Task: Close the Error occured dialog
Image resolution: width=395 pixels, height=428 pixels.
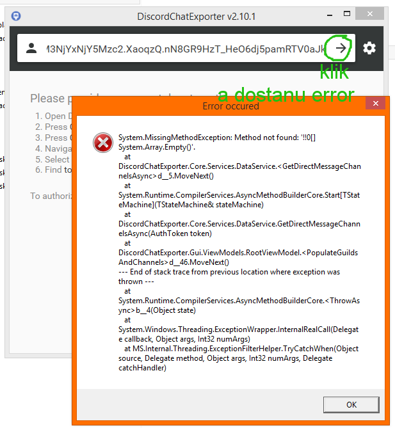Action: pos(376,103)
